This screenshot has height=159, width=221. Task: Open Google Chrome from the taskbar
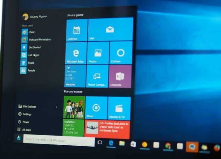[x=168, y=146]
